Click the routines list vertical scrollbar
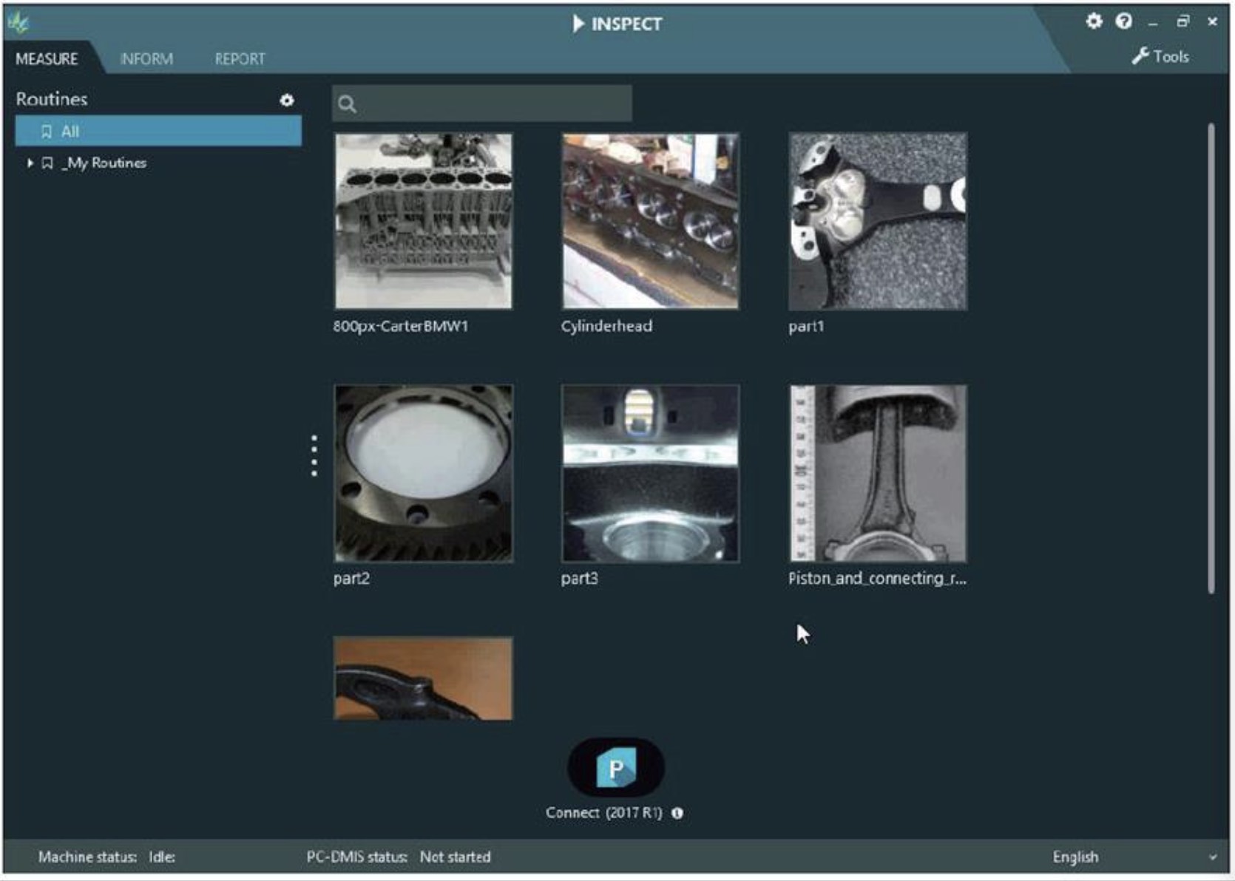The image size is (1235, 881). pos(1211,358)
